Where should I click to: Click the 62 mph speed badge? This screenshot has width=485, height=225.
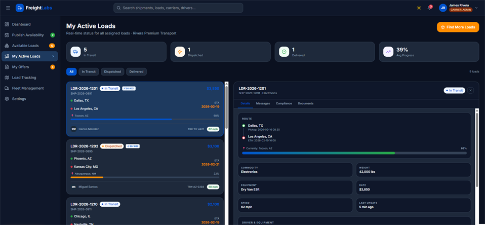213,129
